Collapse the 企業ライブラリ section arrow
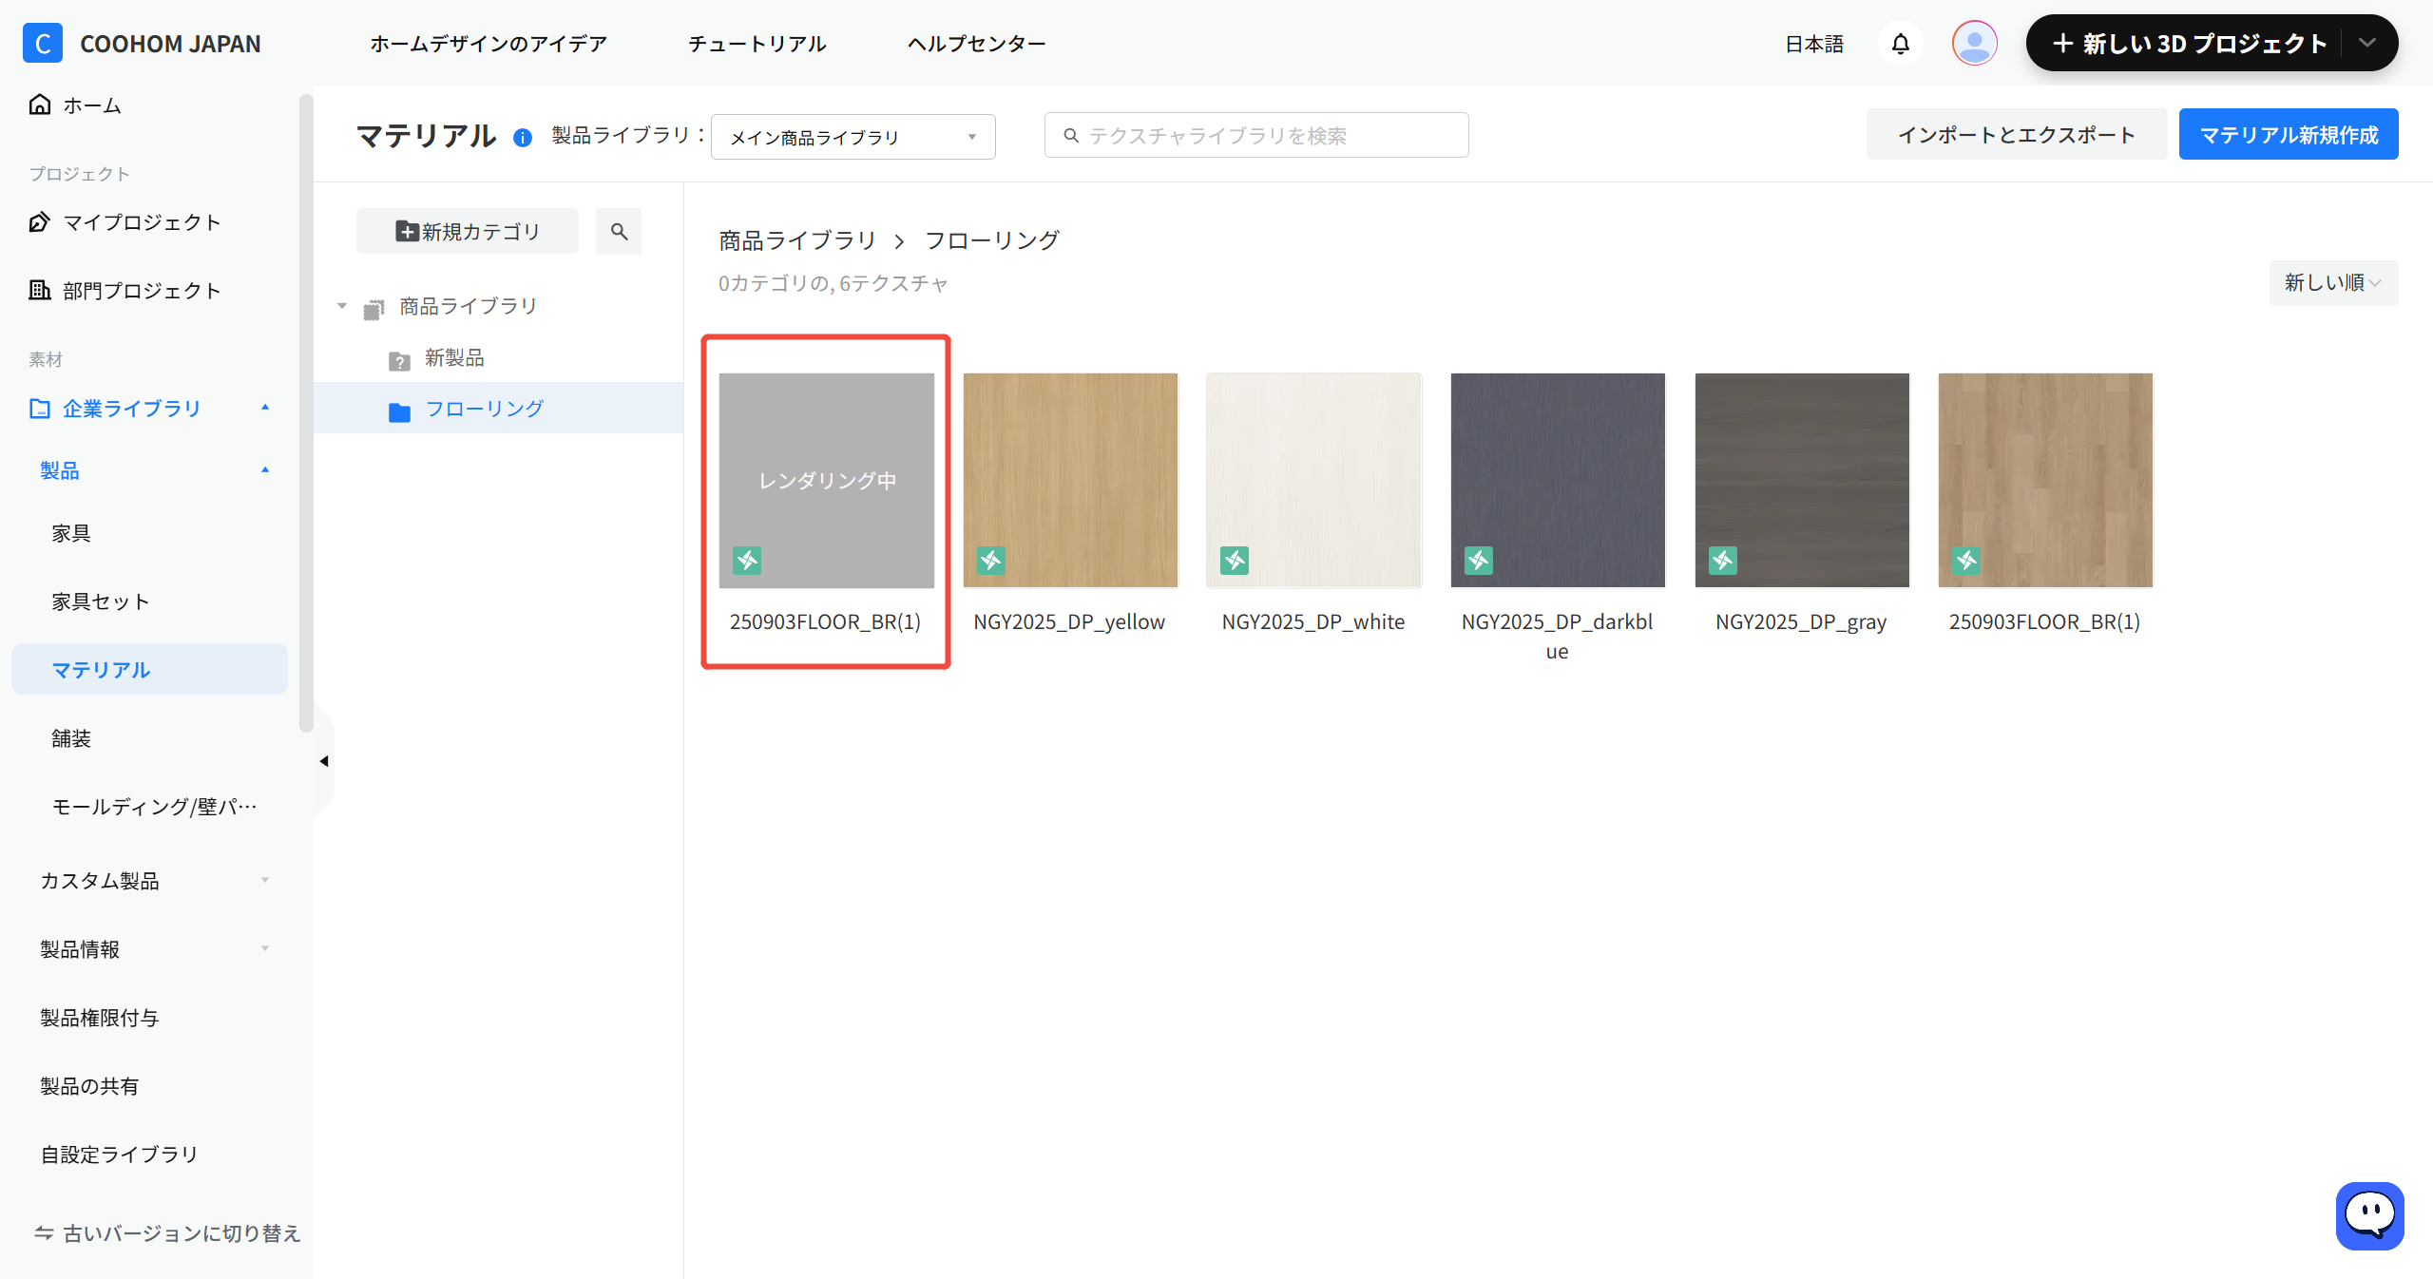The height and width of the screenshot is (1279, 2433). (265, 408)
